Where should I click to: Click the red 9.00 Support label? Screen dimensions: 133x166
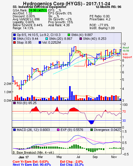click(127, 56)
